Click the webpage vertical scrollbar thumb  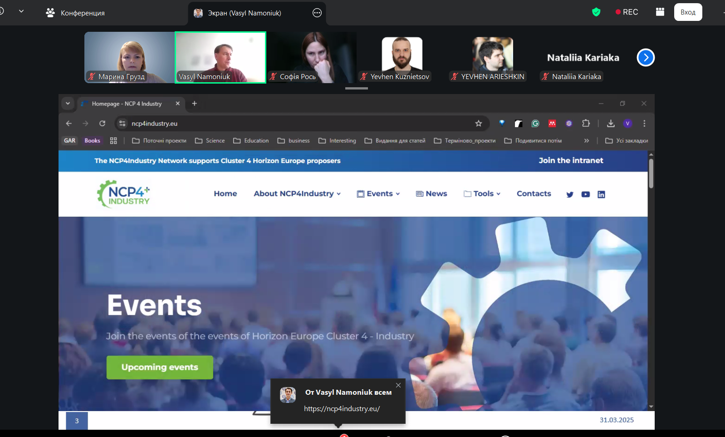[x=651, y=173]
